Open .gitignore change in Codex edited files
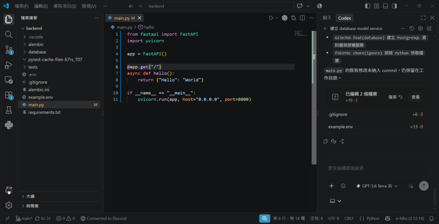439x224 pixels. [376, 114]
